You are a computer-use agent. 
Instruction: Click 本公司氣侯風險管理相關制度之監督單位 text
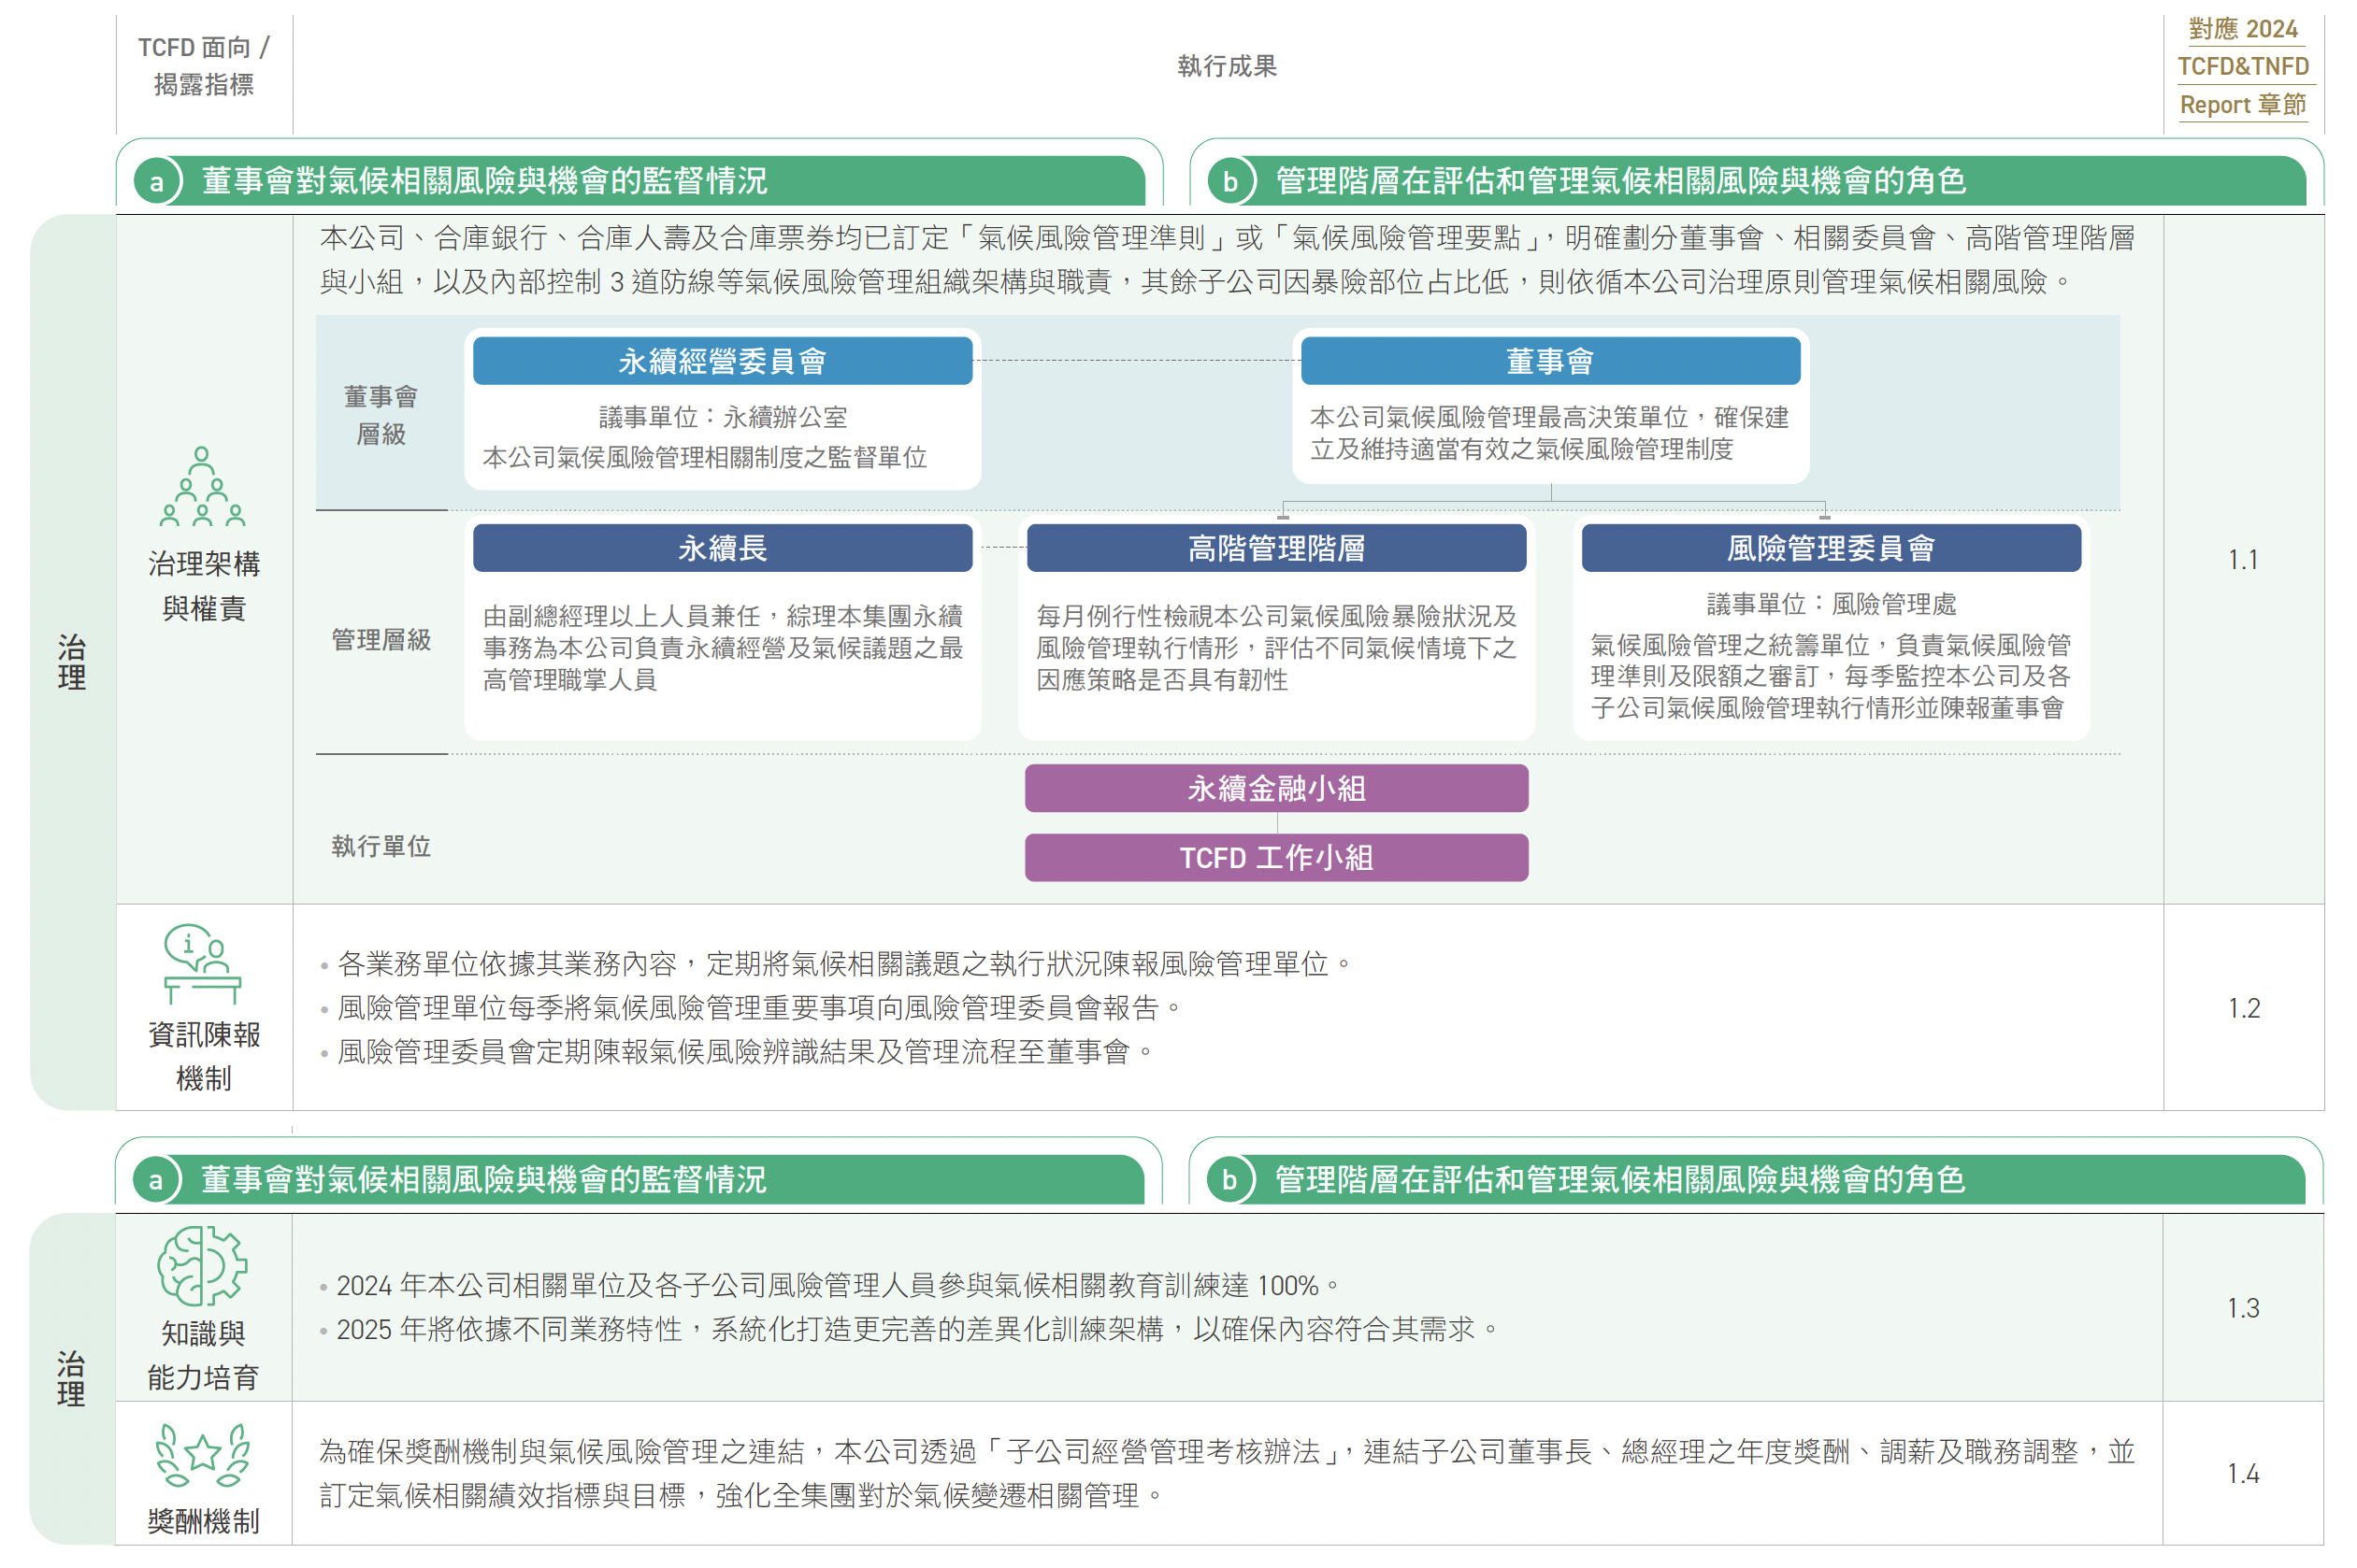coord(705,458)
